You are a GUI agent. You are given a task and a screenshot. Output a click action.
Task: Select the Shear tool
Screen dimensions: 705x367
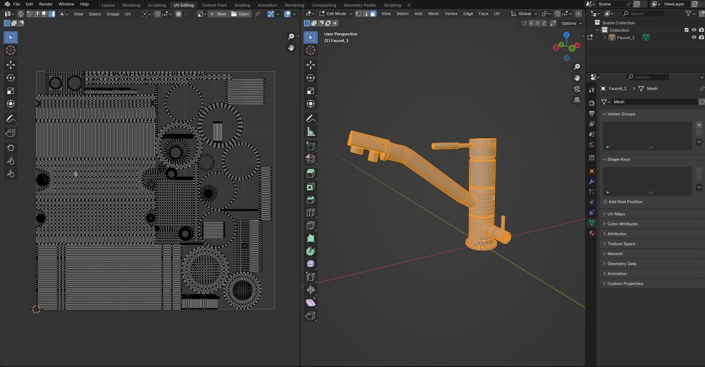tap(311, 302)
